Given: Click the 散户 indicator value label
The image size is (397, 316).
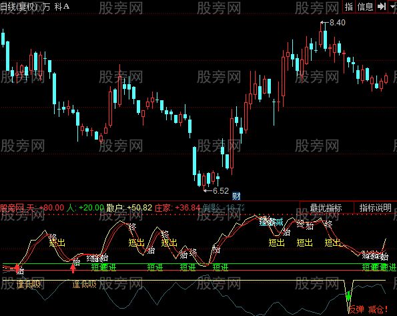Looking at the screenshot, I should pos(129,208).
